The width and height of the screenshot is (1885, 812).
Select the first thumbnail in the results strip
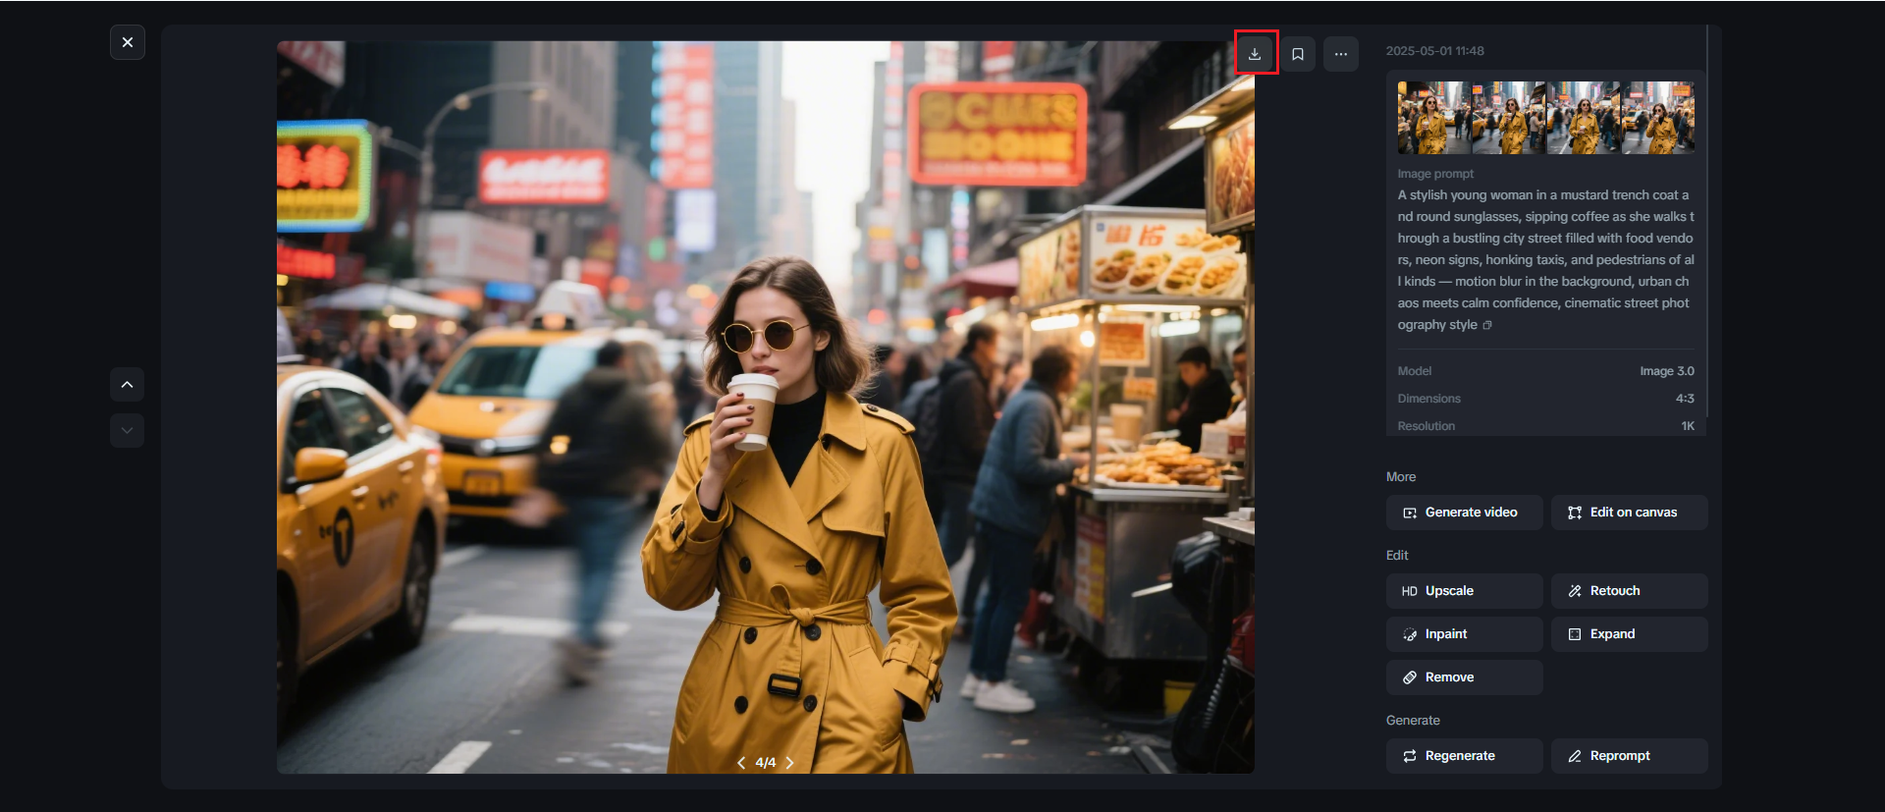1434,118
